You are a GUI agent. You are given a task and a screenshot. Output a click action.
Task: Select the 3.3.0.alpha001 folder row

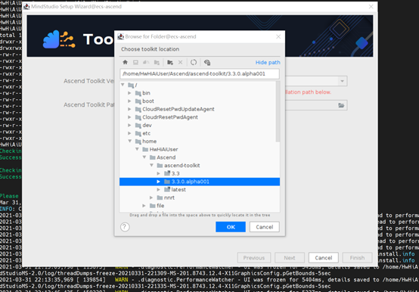[x=200, y=182]
